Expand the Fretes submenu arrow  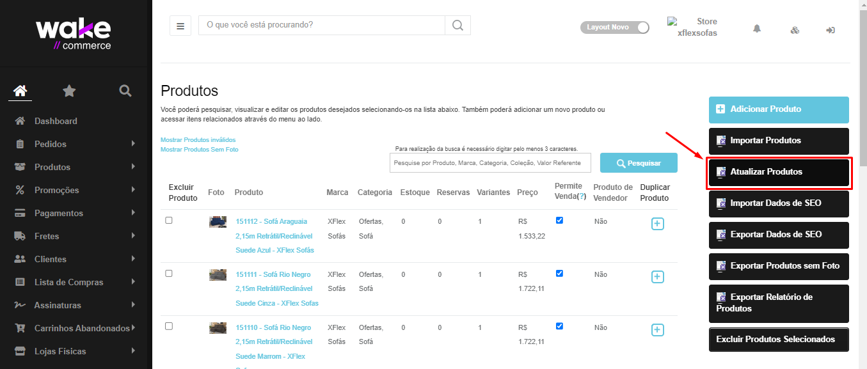coord(133,236)
